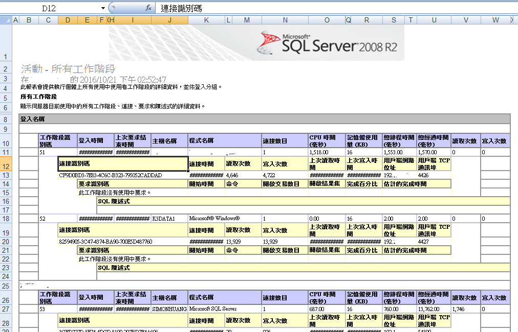This screenshot has width=518, height=332.
Task: Click host name cell SIMONHUANG
Action: coord(169,309)
